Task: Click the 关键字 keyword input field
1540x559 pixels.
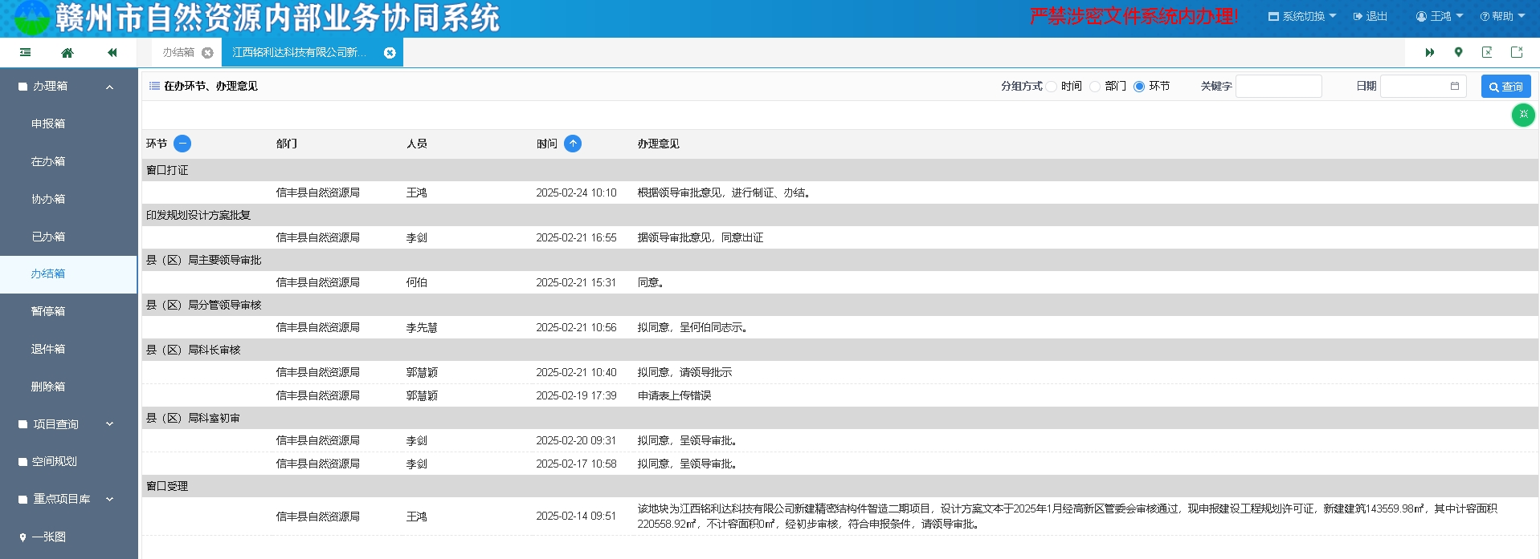Action: [x=1278, y=87]
